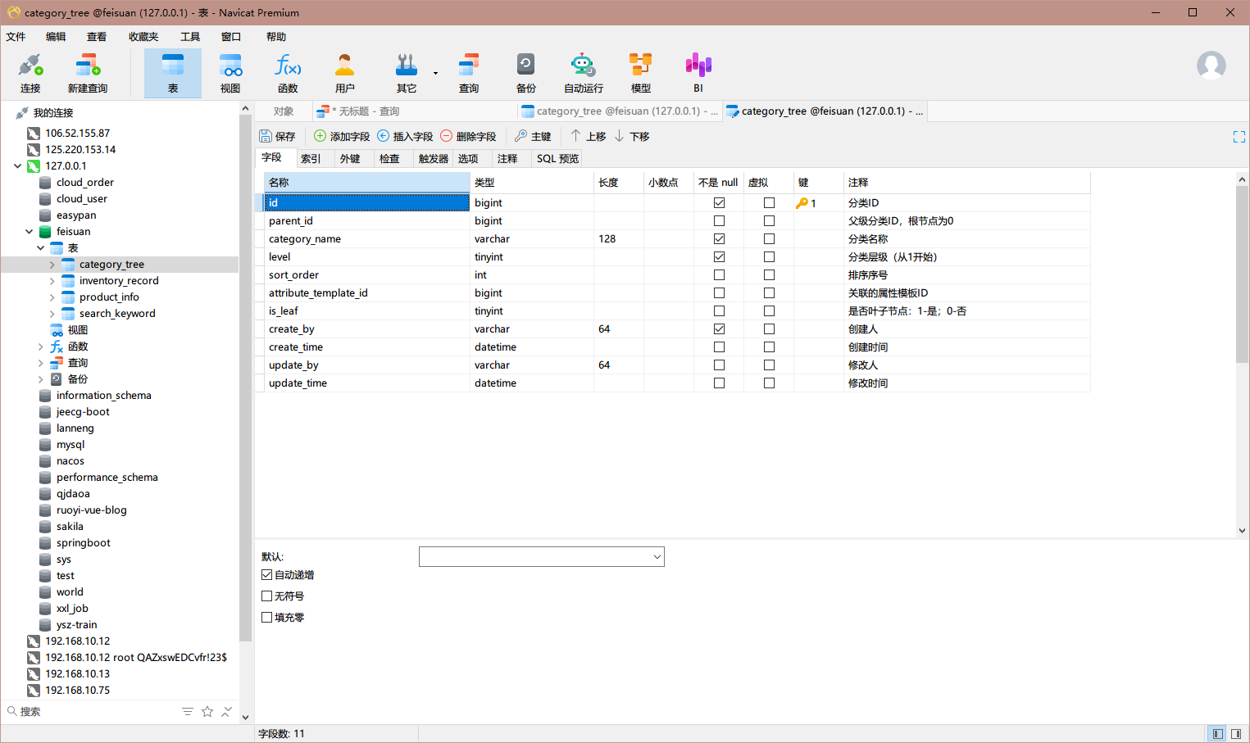
Task: Click the Save (保存) icon
Action: 277,136
